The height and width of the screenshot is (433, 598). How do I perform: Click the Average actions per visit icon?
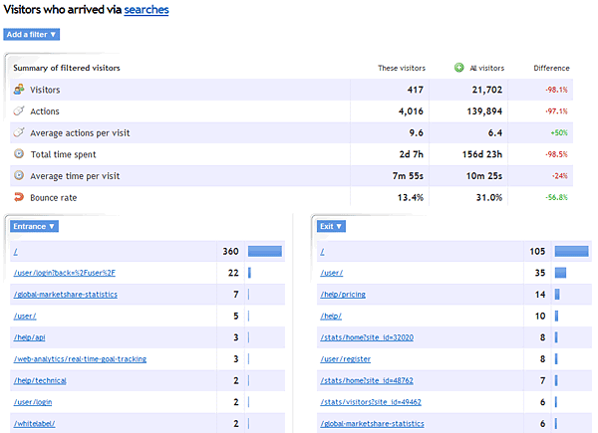tap(19, 132)
